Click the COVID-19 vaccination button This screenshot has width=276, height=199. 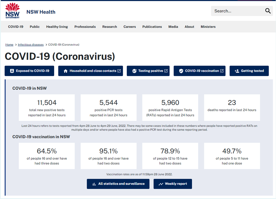(x=200, y=71)
